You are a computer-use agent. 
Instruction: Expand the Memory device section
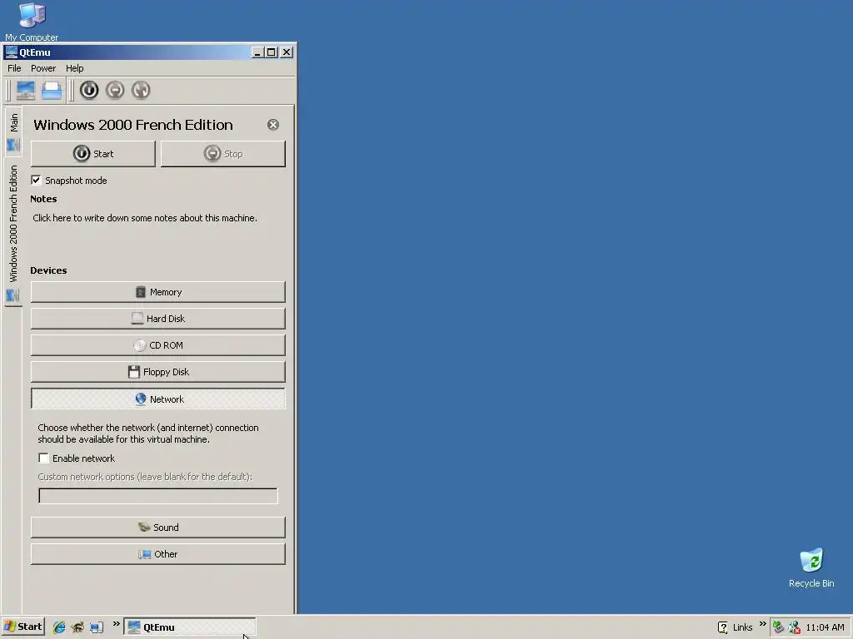(x=157, y=292)
